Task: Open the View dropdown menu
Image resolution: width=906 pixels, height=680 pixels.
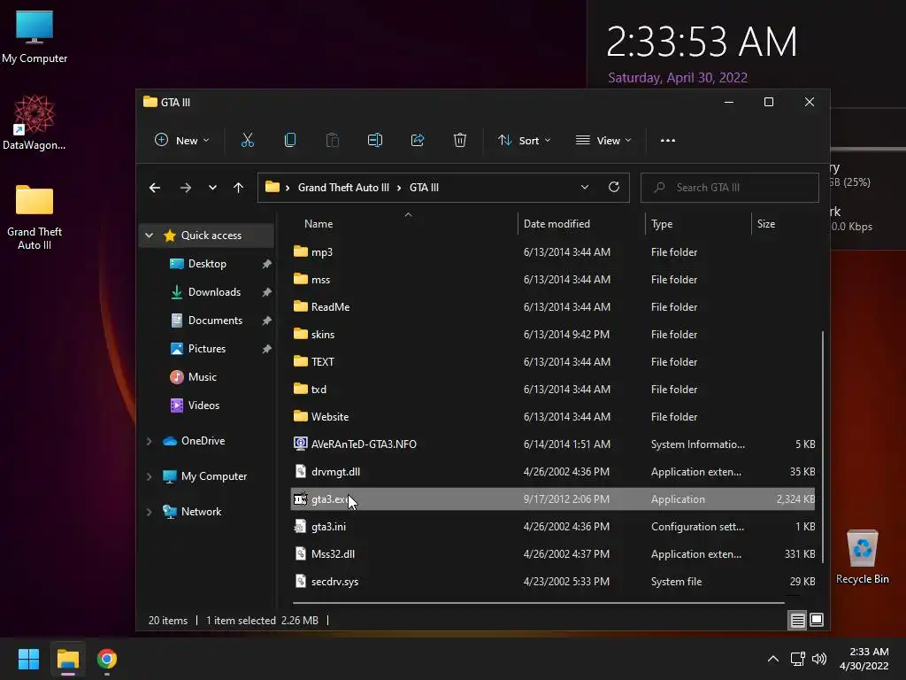Action: (x=603, y=140)
